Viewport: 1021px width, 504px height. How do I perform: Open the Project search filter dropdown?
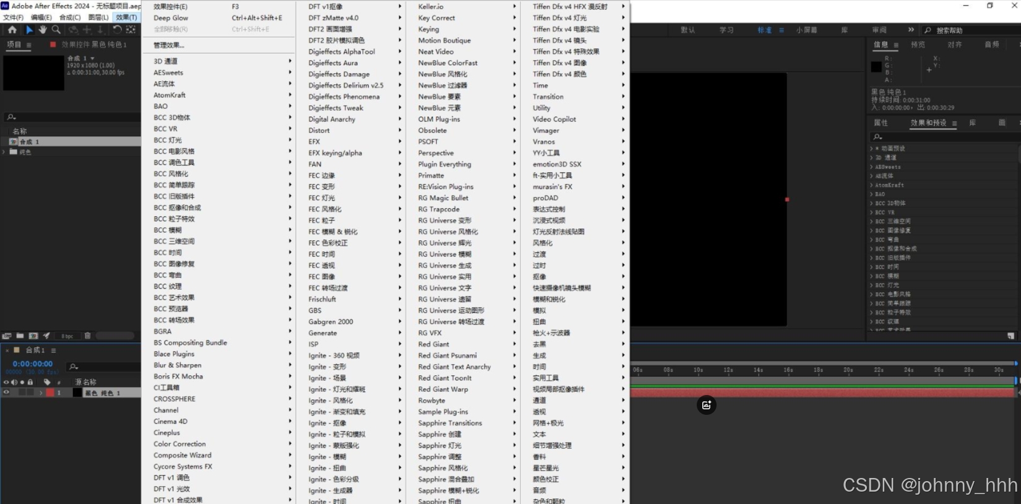tap(11, 117)
